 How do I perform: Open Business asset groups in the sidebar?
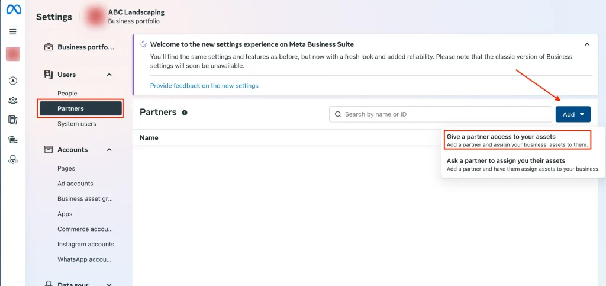(x=85, y=198)
